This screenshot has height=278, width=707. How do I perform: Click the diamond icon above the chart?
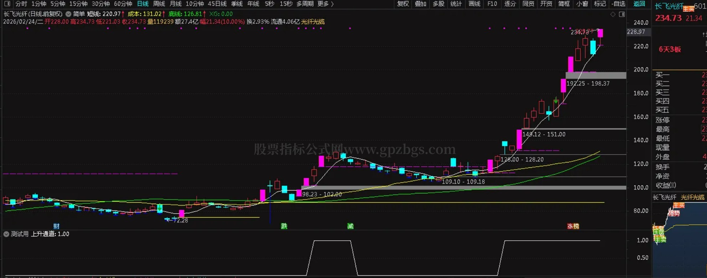tap(613, 14)
